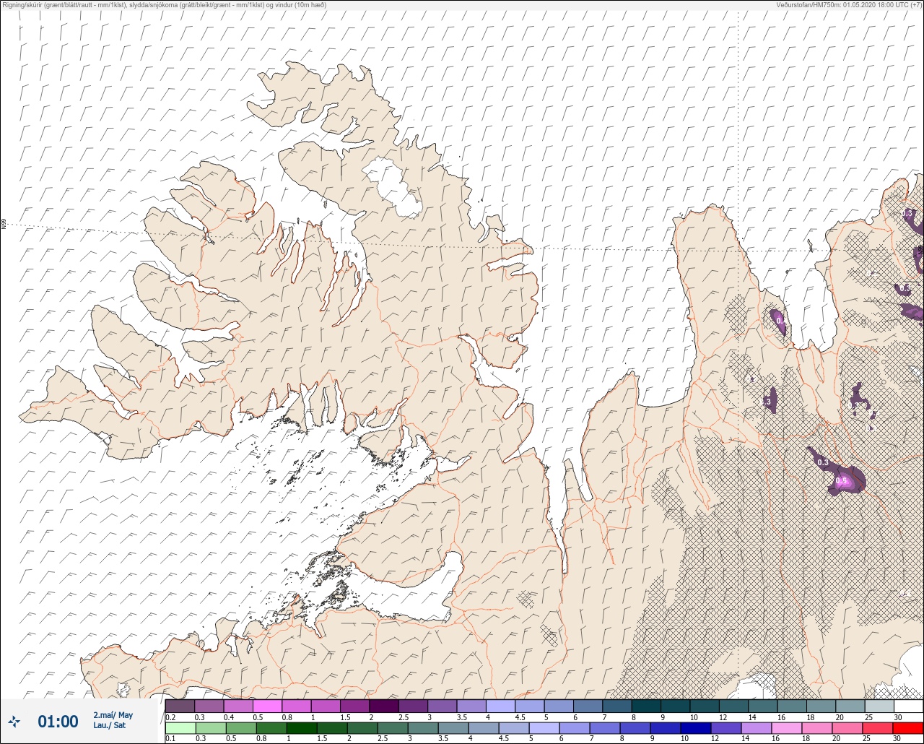The image size is (924, 744).
Task: Pick upper legend row swatch labeled 25
Action: click(879, 706)
